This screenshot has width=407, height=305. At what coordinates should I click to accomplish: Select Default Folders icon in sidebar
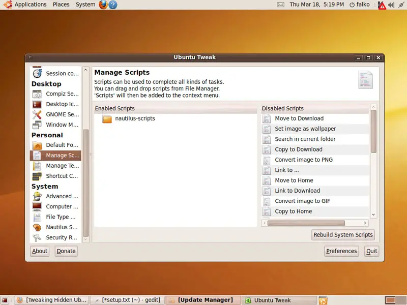[x=37, y=145]
